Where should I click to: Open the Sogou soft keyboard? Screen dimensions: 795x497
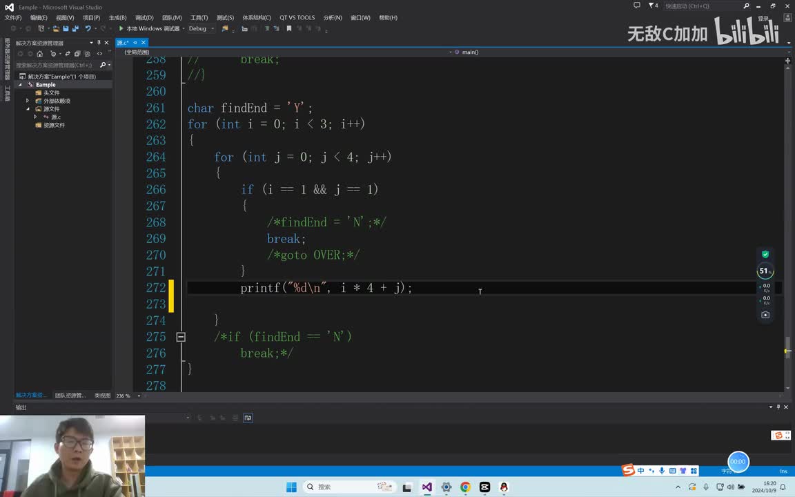pos(672,471)
